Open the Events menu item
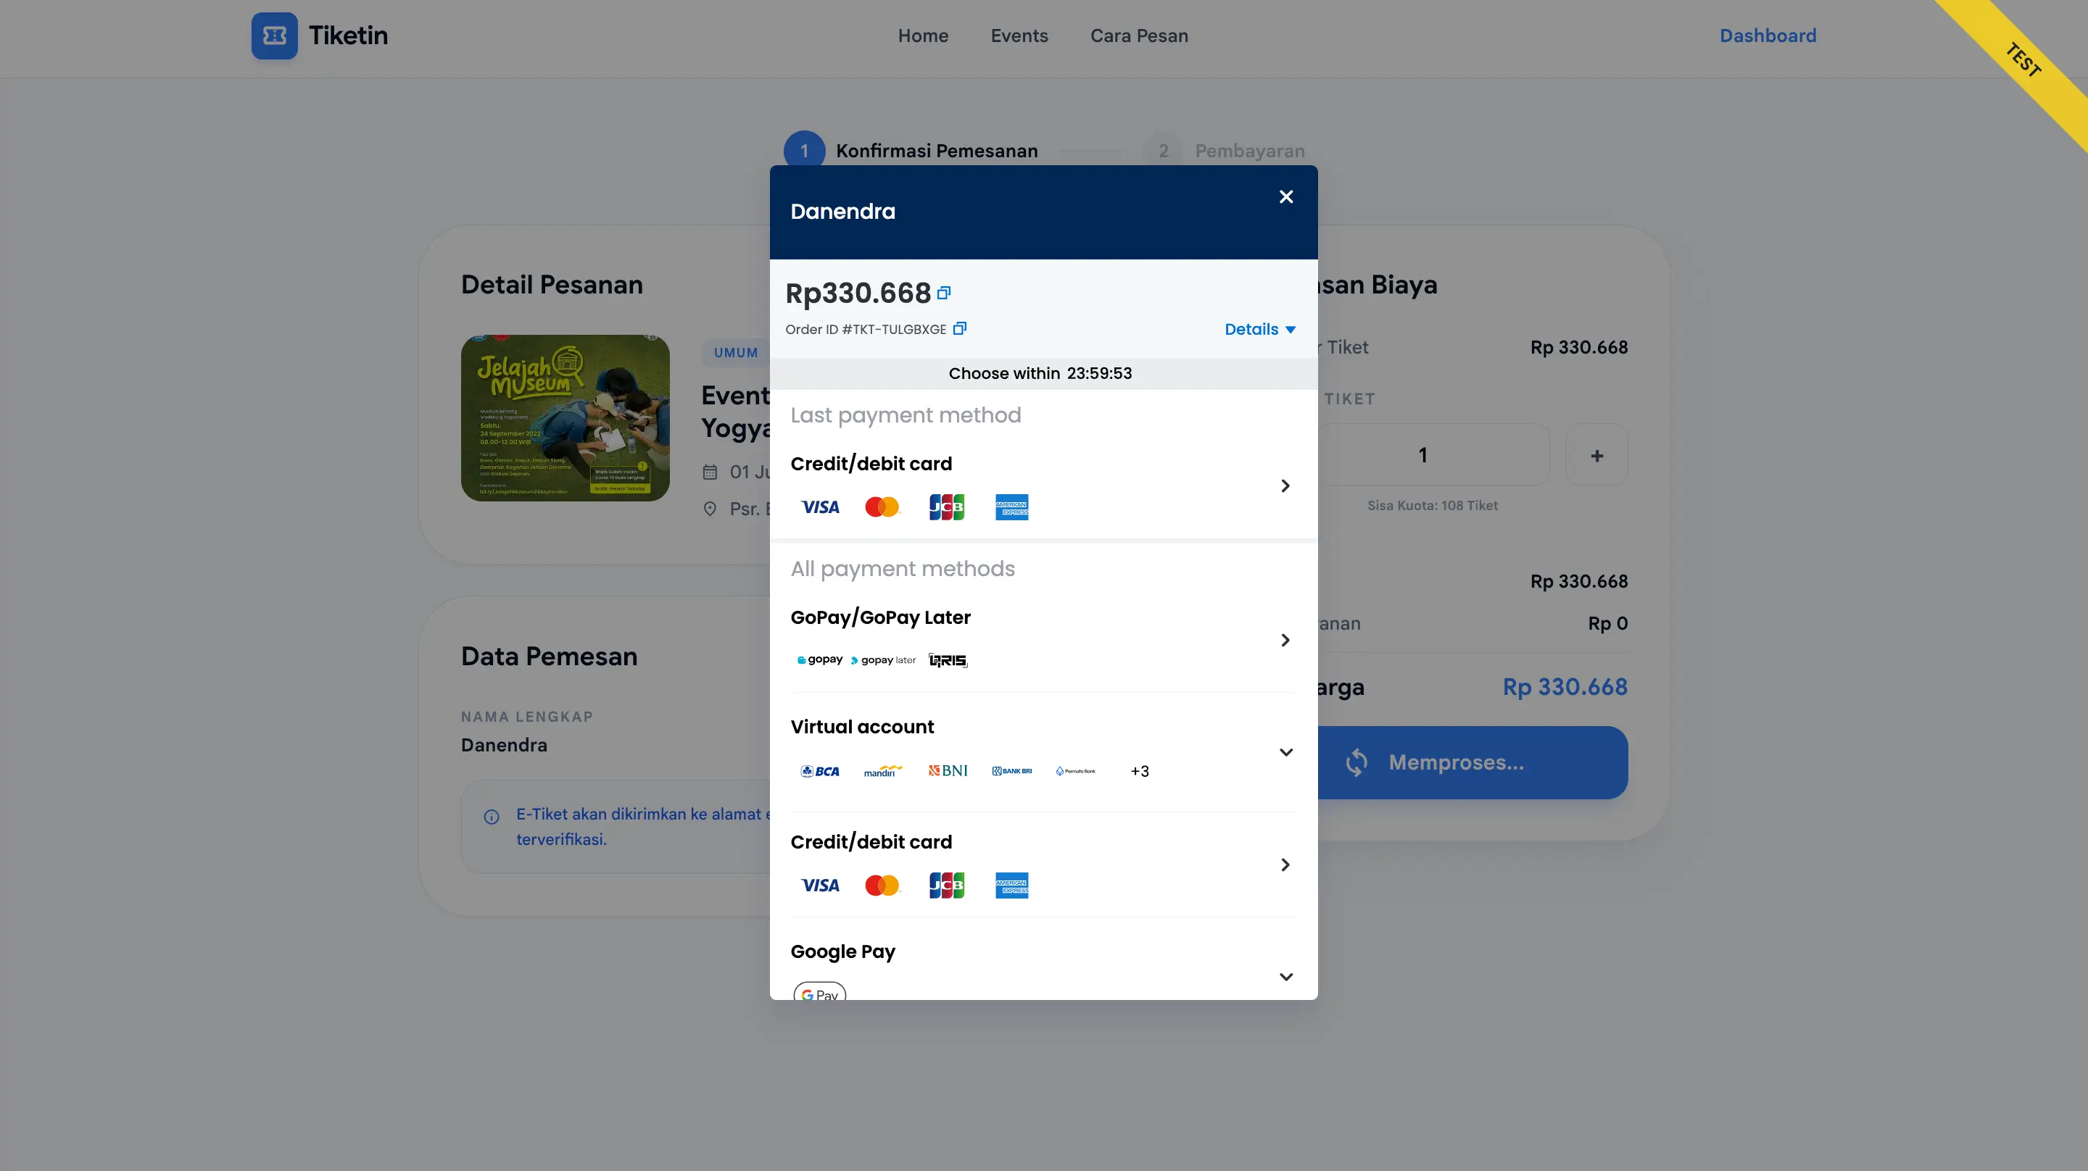 click(x=1019, y=36)
